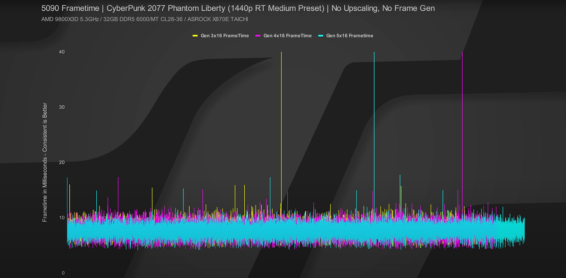Screen dimensions: 566x278
Task: Click the cyan Gen 5x16 legend color swatch
Action: click(x=321, y=36)
